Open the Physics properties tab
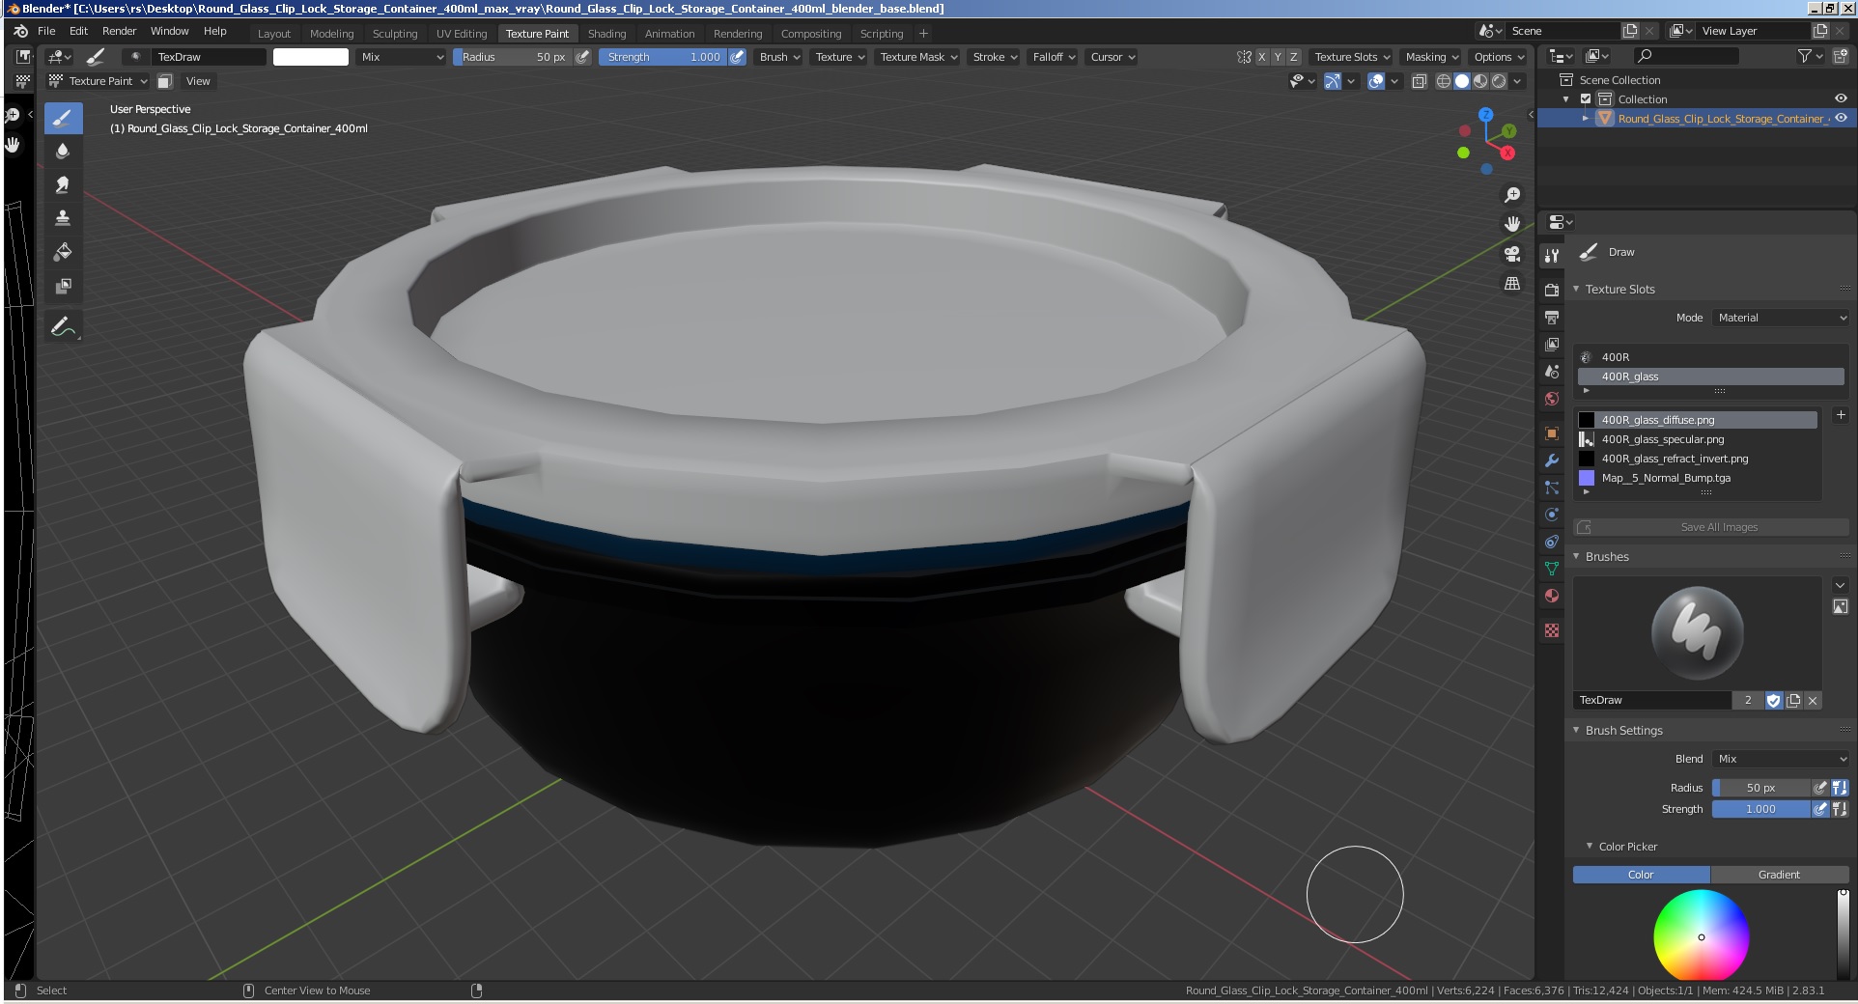This screenshot has height=1004, width=1858. click(x=1552, y=515)
